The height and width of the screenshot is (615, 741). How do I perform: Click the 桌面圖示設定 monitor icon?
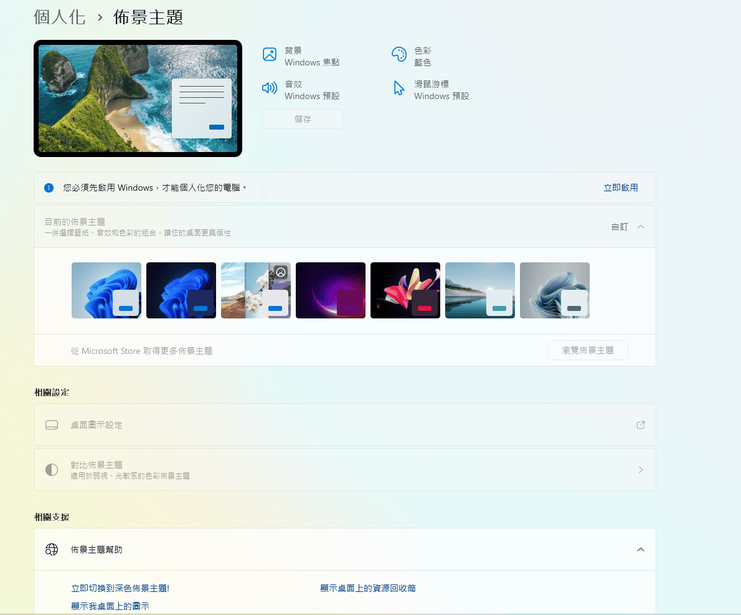point(52,425)
